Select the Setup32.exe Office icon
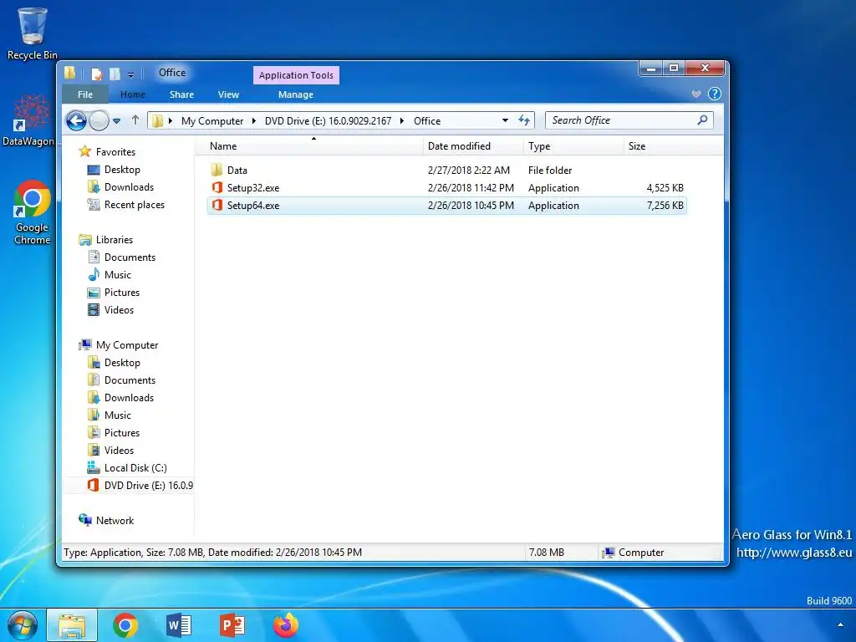 pos(217,188)
